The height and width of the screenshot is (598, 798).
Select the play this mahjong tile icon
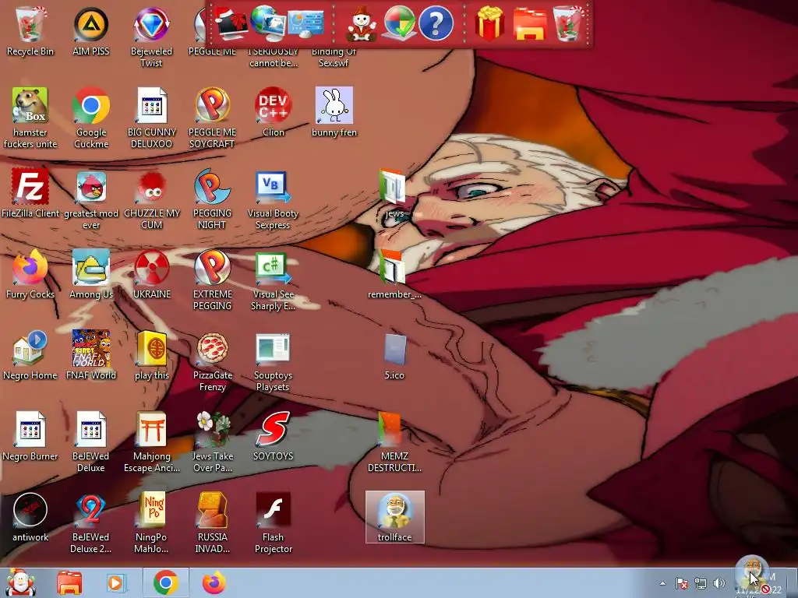click(151, 356)
